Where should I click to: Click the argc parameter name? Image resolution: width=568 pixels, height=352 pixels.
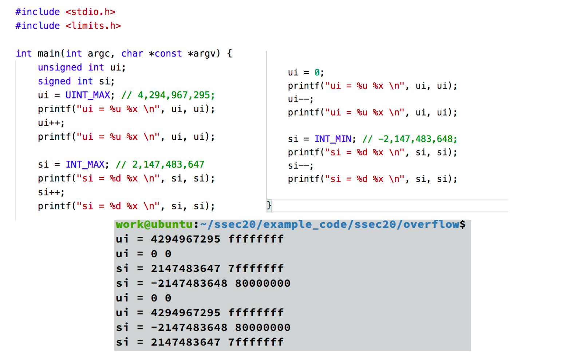99,54
